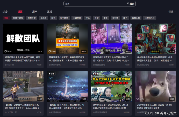Open the 死锁 game video thumbnail
179x117 pixels.
[23, 86]
